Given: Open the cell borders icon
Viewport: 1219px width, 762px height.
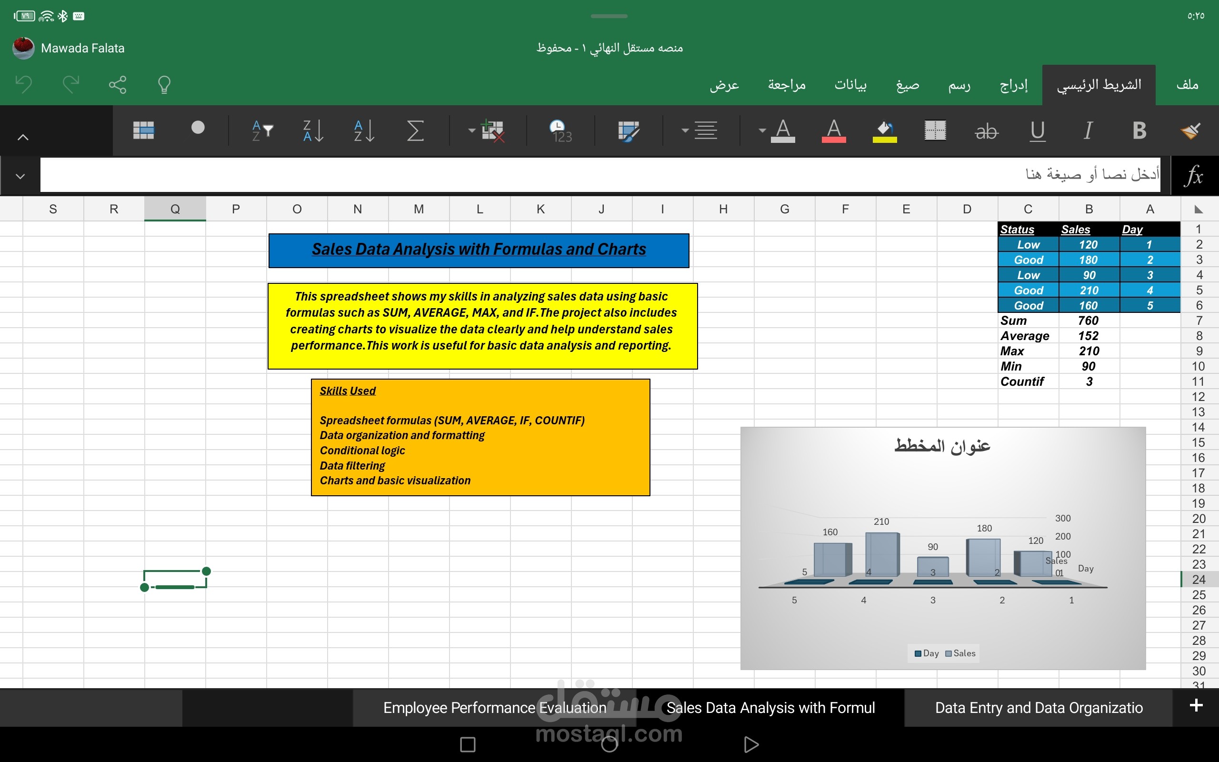Looking at the screenshot, I should (935, 130).
